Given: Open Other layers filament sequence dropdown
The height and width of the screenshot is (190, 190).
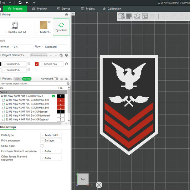Looking at the screenshot, I should pyautogui.click(x=51, y=158).
